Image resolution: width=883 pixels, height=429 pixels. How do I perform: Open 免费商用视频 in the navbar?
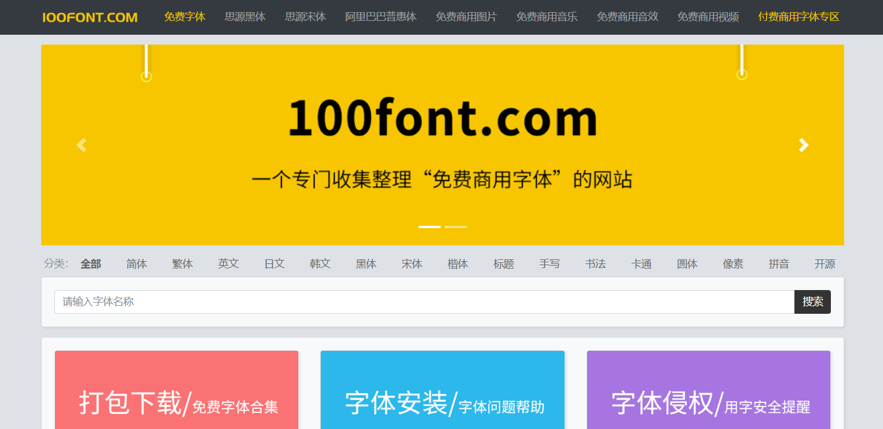click(708, 17)
